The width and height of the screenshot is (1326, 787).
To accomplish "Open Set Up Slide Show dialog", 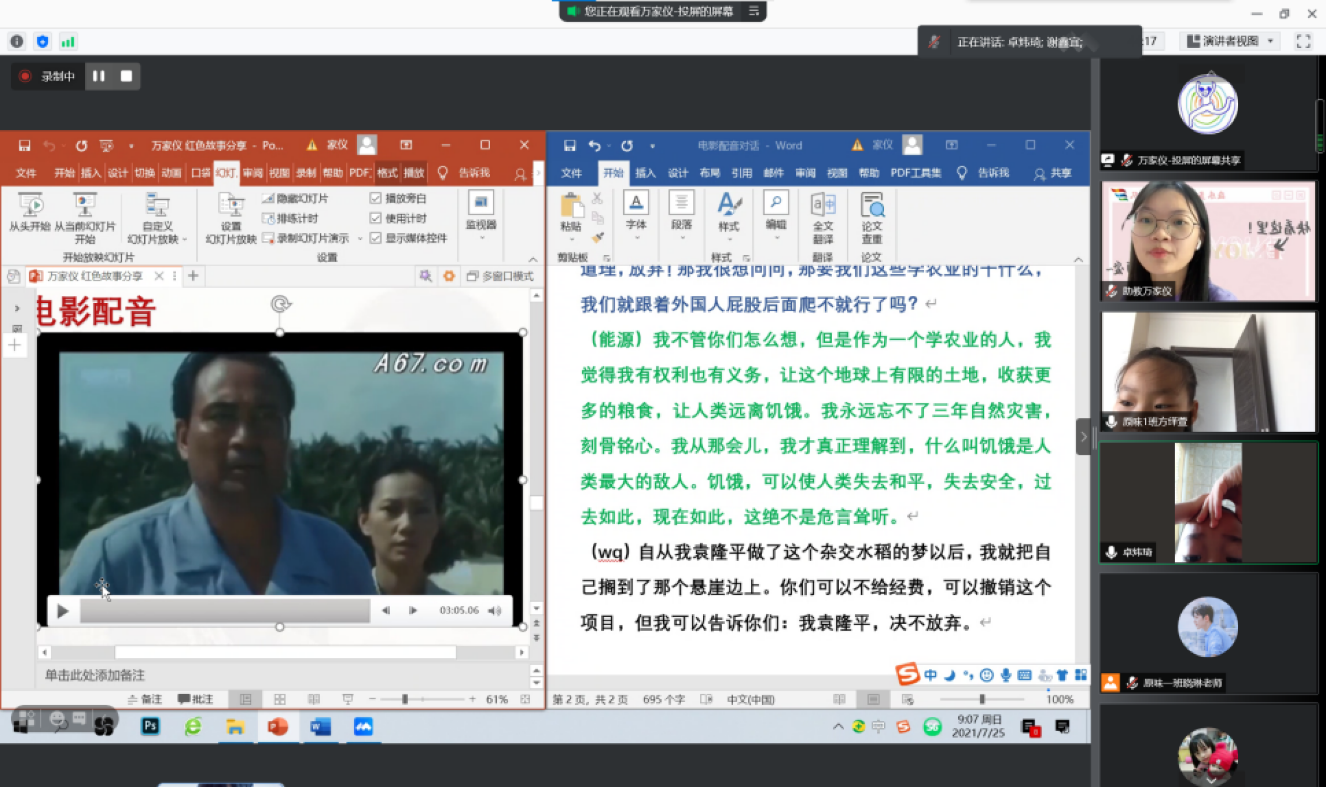I will coord(231,218).
